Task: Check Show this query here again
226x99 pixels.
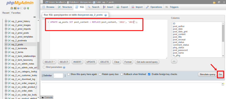Action: [x=69, y=74]
